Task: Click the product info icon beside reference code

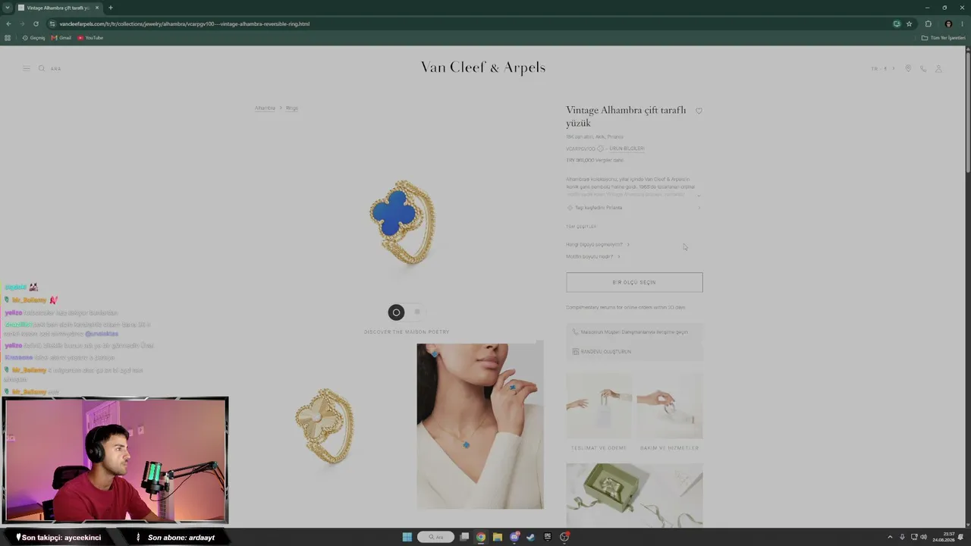Action: (x=600, y=149)
